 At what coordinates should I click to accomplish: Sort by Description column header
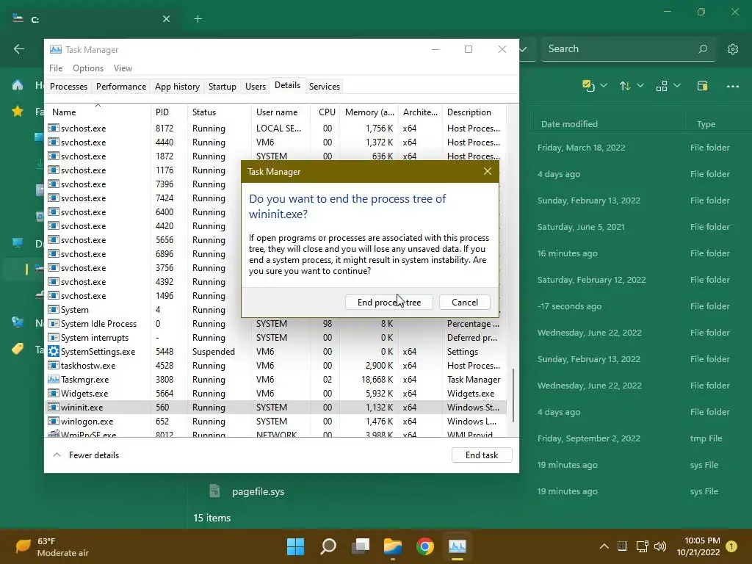point(474,112)
